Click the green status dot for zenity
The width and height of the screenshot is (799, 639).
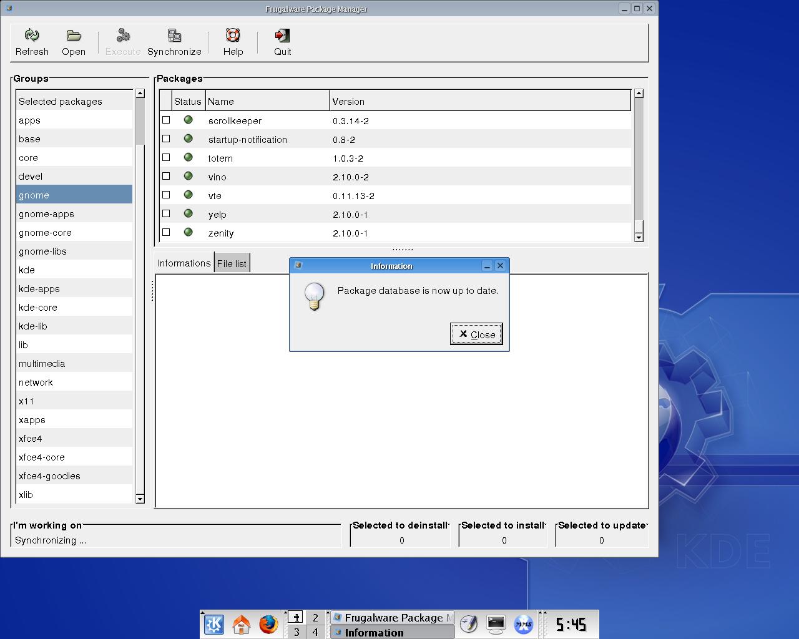click(x=188, y=232)
